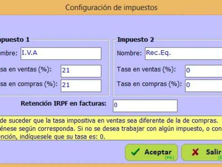The height and width of the screenshot is (167, 222).
Task: Click Tasa en ventas label in Impuesto 2
Action: (x=146, y=69)
